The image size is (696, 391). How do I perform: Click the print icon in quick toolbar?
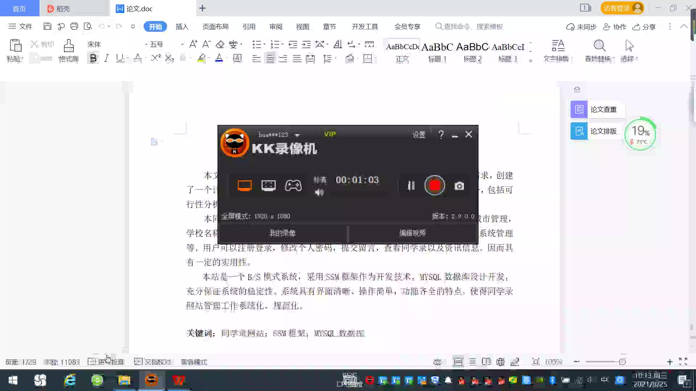click(74, 26)
